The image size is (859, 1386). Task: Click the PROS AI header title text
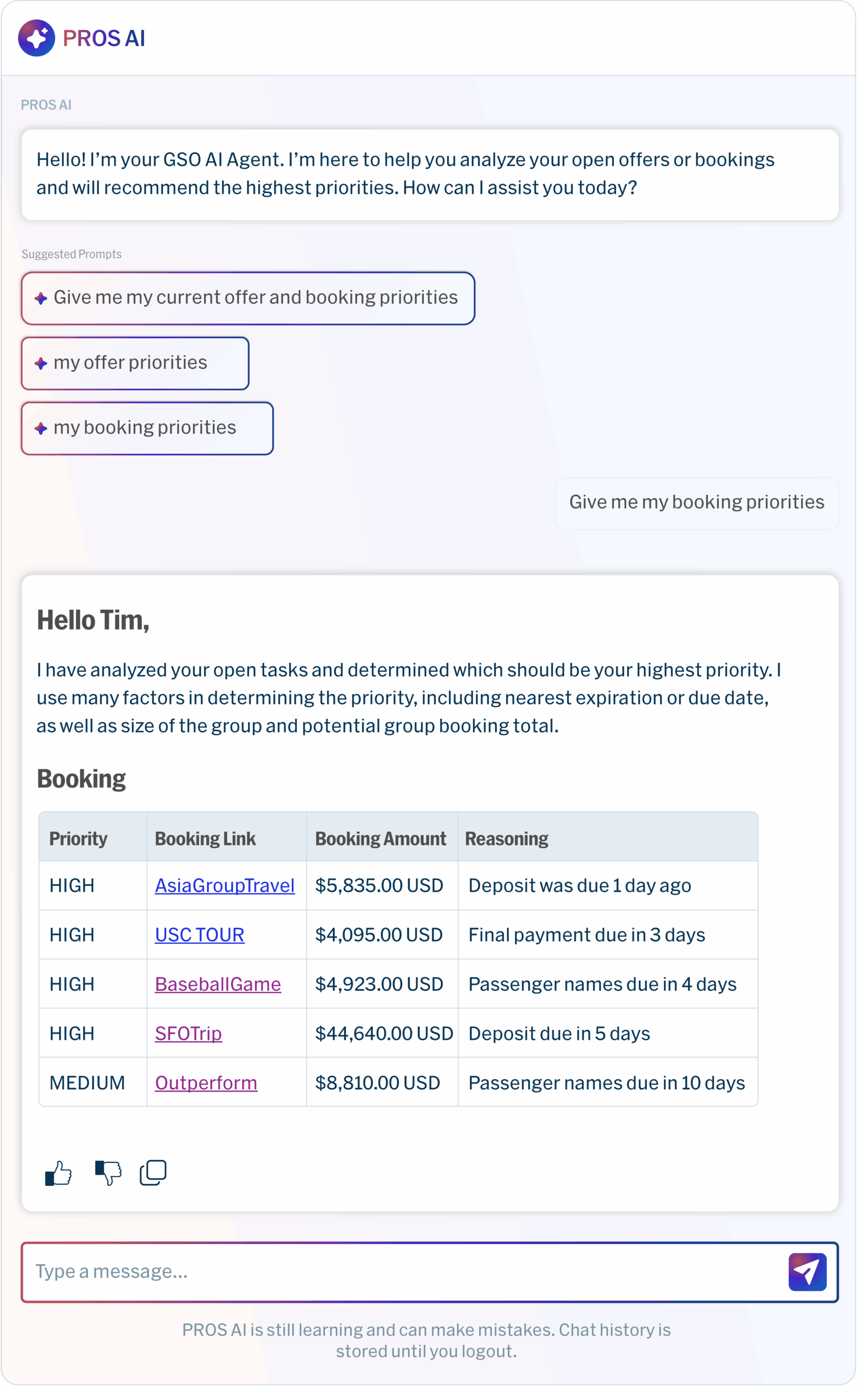coord(104,38)
